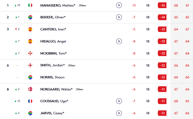
Task: Click Smith's -12 total score badge
Action: 162,65
